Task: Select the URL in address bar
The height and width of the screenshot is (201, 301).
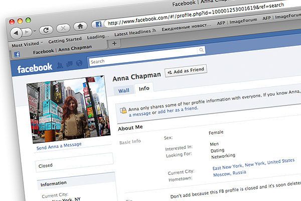Action: [x=196, y=14]
